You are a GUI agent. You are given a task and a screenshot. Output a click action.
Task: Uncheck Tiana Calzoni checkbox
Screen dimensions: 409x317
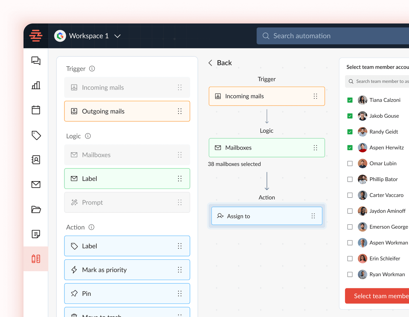350,100
